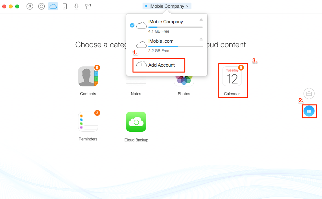Screen dimensions: 322x199
Task: Click the cloud icon beside iMobie .com
Action: click(142, 45)
